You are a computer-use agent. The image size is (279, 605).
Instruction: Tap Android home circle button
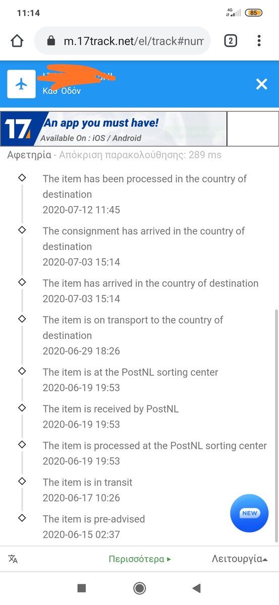[140, 588]
